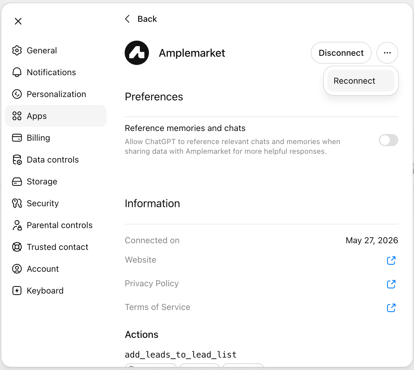Click the Amplemarket app title

192,53
